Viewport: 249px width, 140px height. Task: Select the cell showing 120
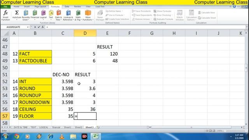[x=107, y=54]
